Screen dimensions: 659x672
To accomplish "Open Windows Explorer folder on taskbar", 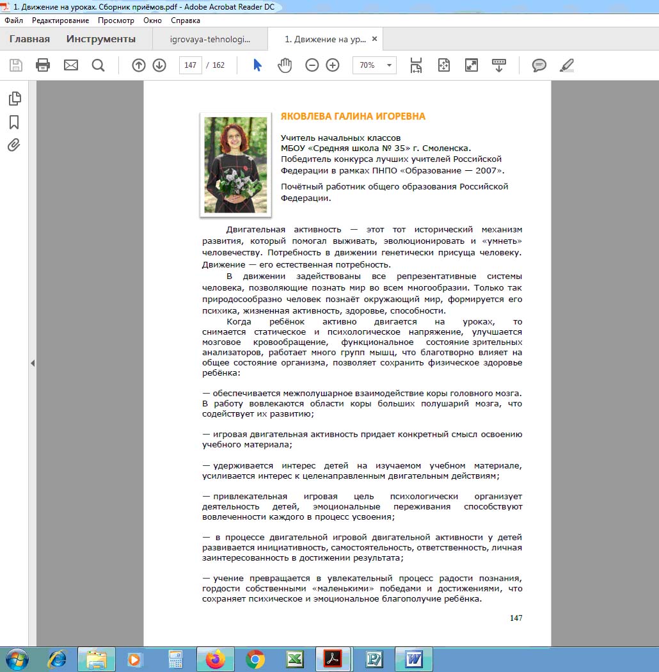I will [97, 659].
